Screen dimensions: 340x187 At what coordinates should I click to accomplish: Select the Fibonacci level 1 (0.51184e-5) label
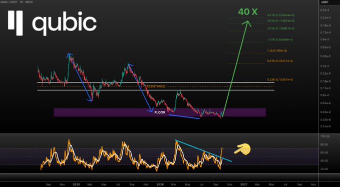point(277,51)
